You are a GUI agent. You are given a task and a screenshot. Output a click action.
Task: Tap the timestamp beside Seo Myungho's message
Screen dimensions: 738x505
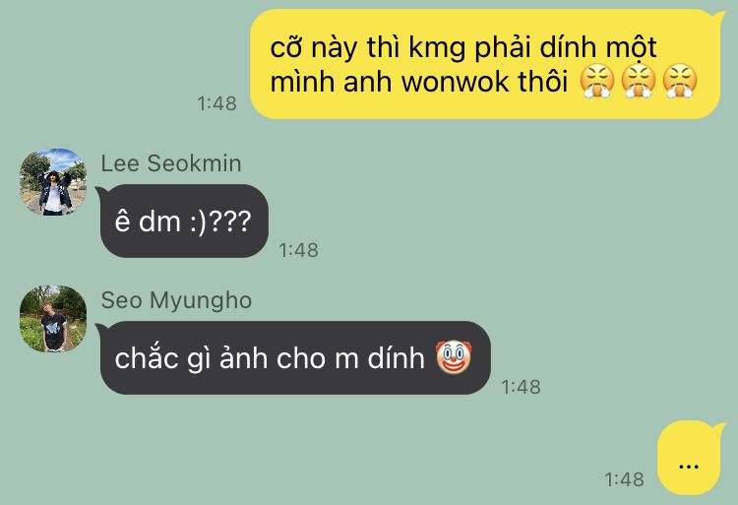[521, 387]
